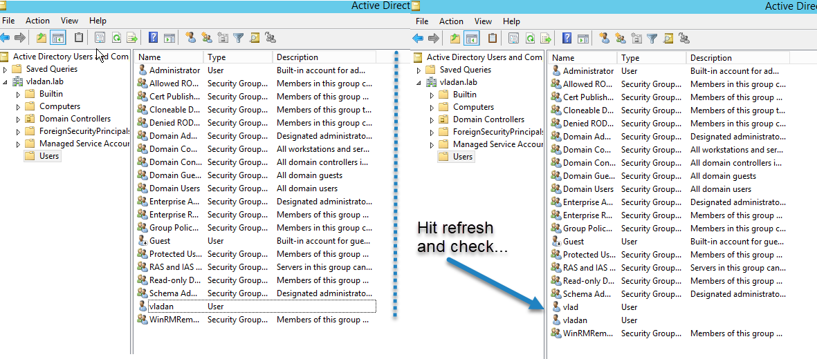Viewport: 817px width, 359px height.
Task: Go back using blue arrow in left window
Action: click(5, 37)
